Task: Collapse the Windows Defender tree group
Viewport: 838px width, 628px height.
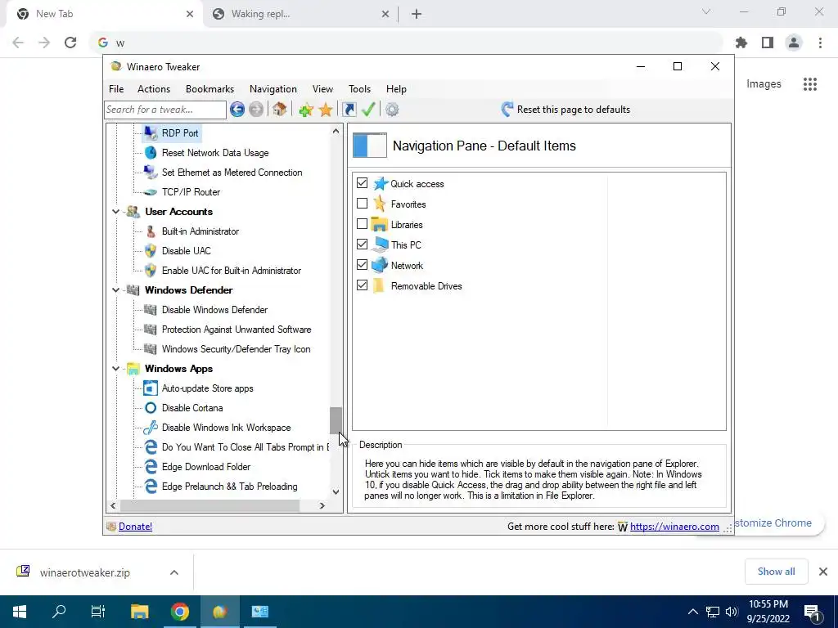Action: tap(115, 290)
